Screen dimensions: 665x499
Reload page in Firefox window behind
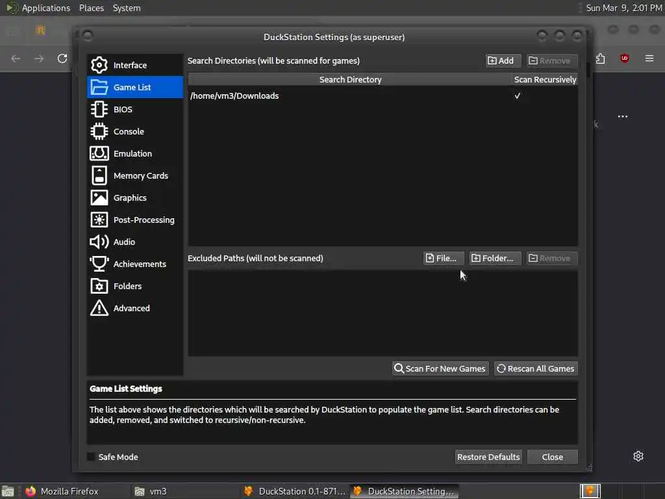tap(62, 58)
